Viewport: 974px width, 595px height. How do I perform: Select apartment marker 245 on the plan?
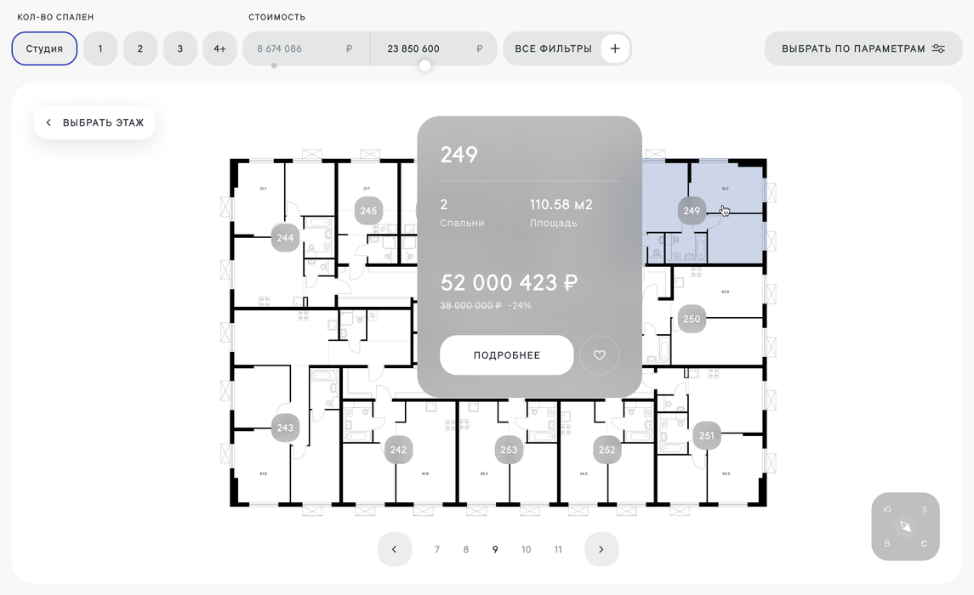coord(368,210)
